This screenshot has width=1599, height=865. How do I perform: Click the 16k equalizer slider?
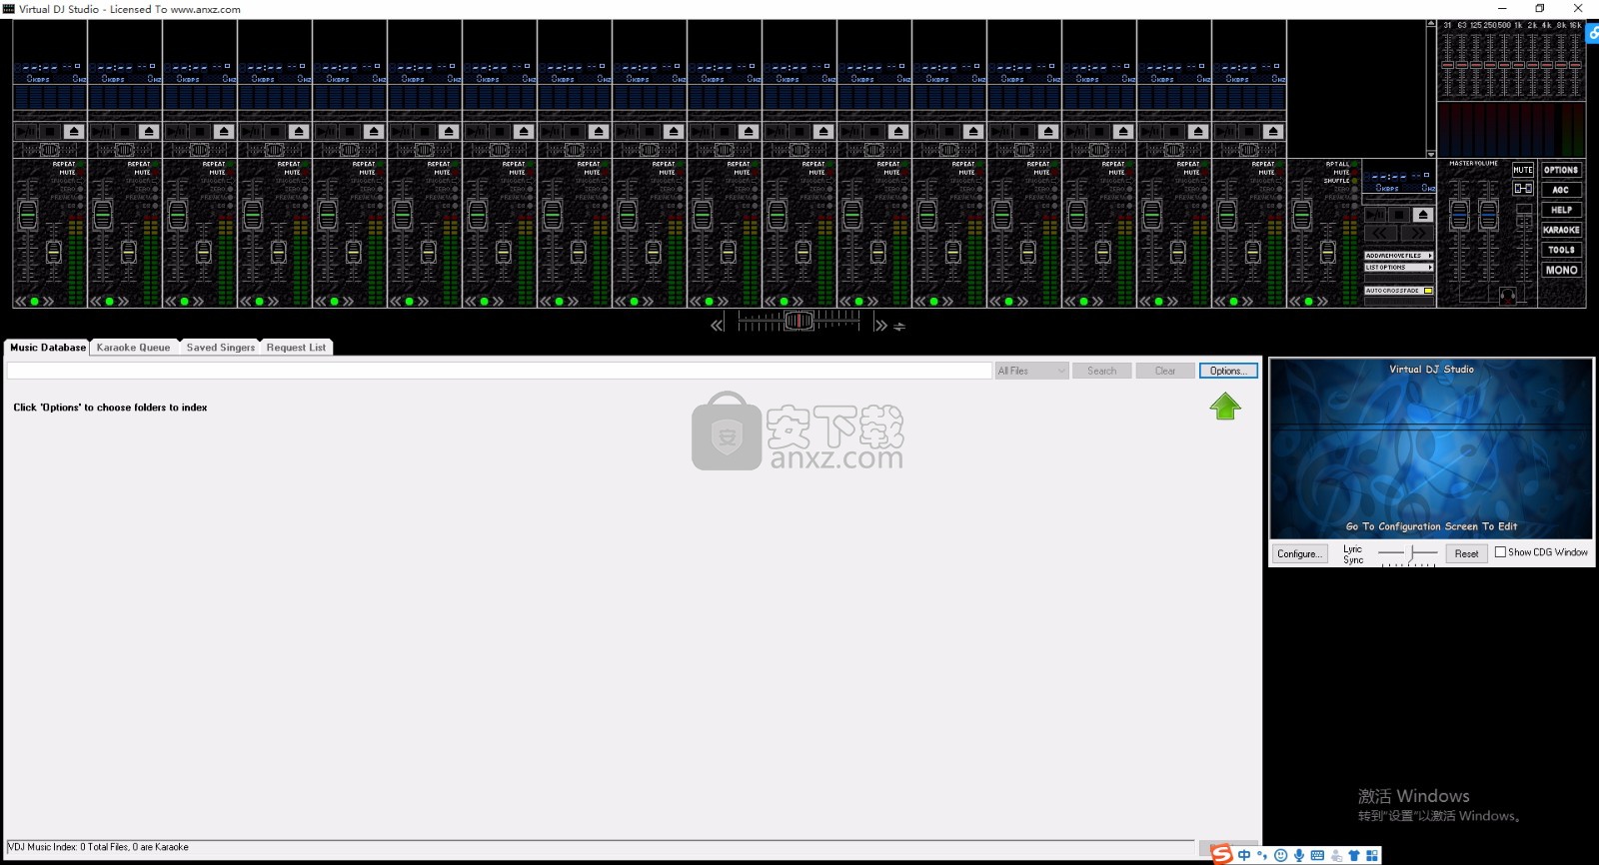tap(1576, 65)
